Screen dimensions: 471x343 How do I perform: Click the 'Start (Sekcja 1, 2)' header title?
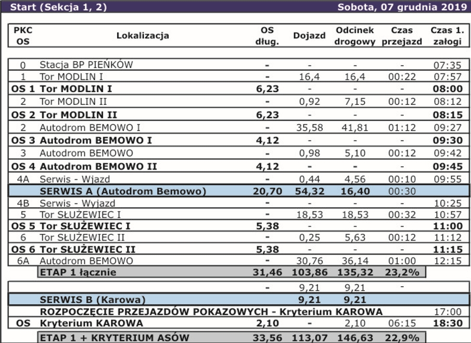[x=58, y=7]
